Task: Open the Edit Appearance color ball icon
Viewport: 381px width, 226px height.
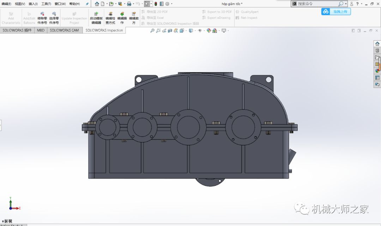Action: [209, 31]
